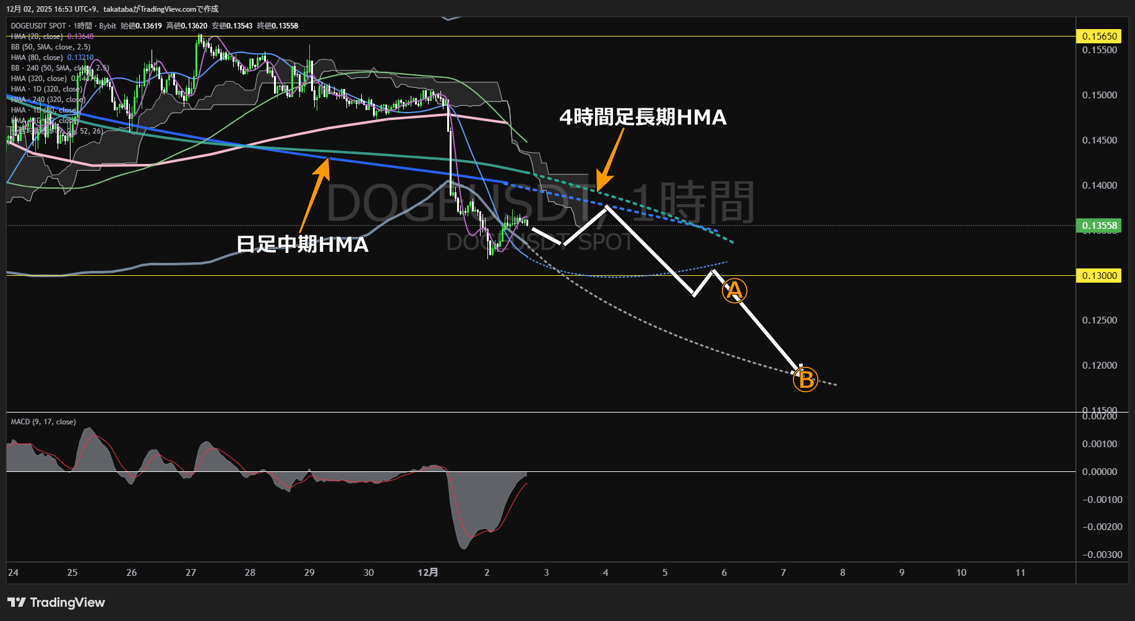Select the BB (50, SMA, close, 2.5) legend

(x=51, y=47)
